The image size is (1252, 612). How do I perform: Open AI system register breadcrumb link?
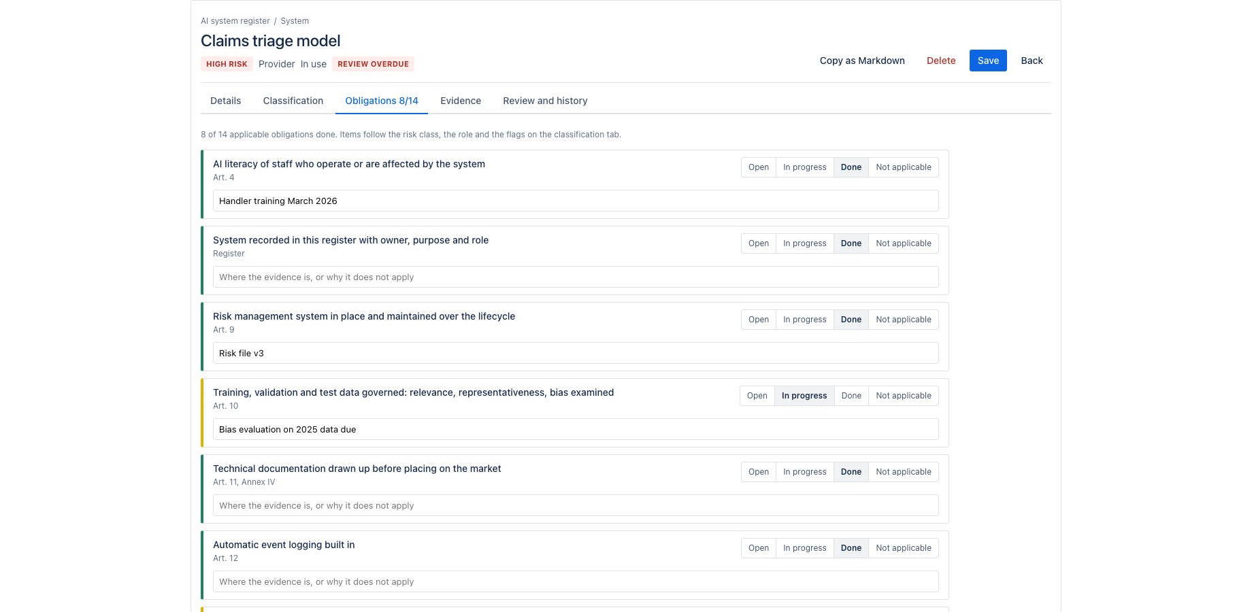[x=235, y=21]
